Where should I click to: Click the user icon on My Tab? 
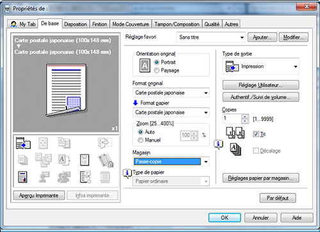click(13, 24)
